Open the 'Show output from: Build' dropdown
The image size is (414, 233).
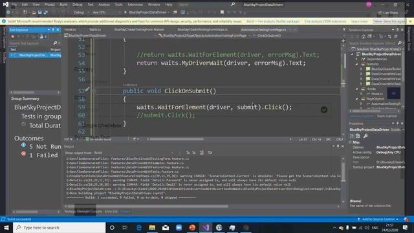[x=134, y=153]
